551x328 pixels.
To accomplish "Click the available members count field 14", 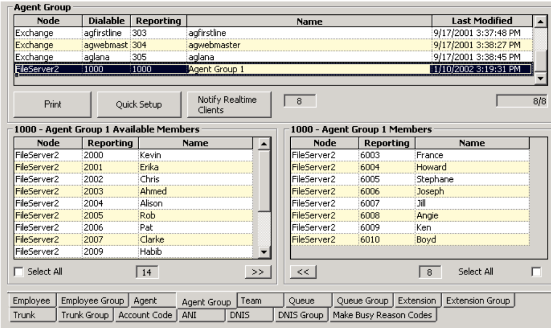I will click(x=147, y=272).
